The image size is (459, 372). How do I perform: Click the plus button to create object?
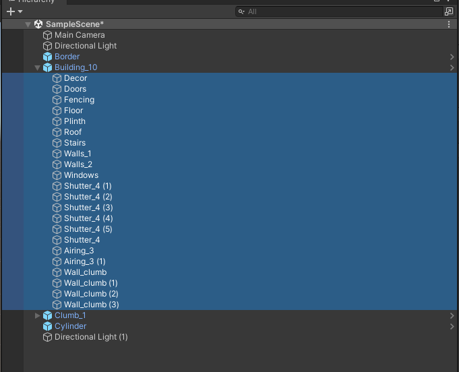coord(11,11)
